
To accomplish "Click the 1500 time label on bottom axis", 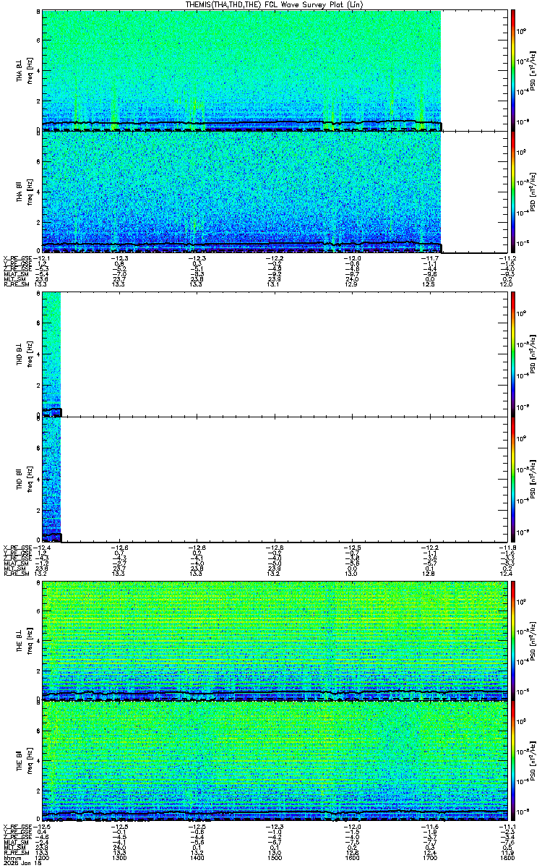I will pos(275,858).
